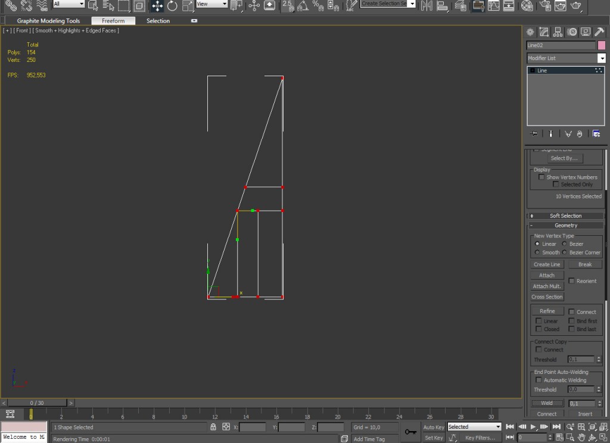Click the Render Production teapot

point(575,5)
